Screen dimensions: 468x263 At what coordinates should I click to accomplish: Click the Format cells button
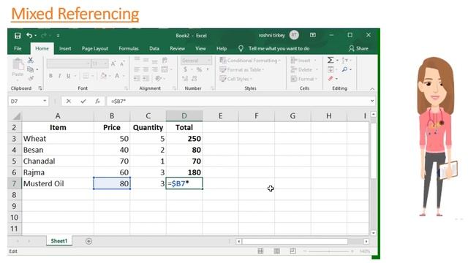click(304, 79)
